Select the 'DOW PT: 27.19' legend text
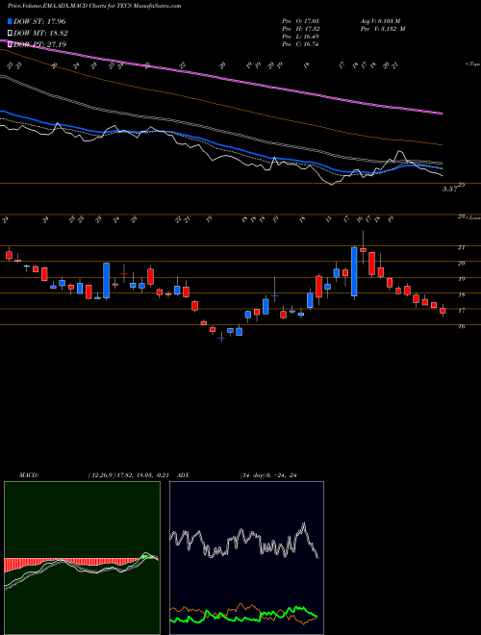This screenshot has height=635, width=481. (x=39, y=45)
